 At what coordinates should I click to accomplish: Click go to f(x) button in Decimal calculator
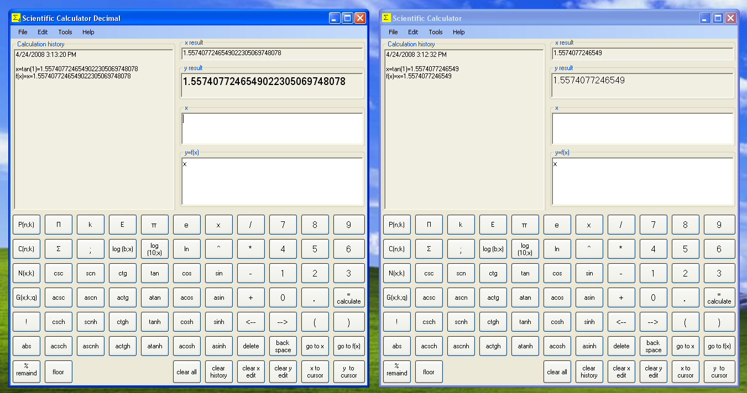[x=349, y=346]
